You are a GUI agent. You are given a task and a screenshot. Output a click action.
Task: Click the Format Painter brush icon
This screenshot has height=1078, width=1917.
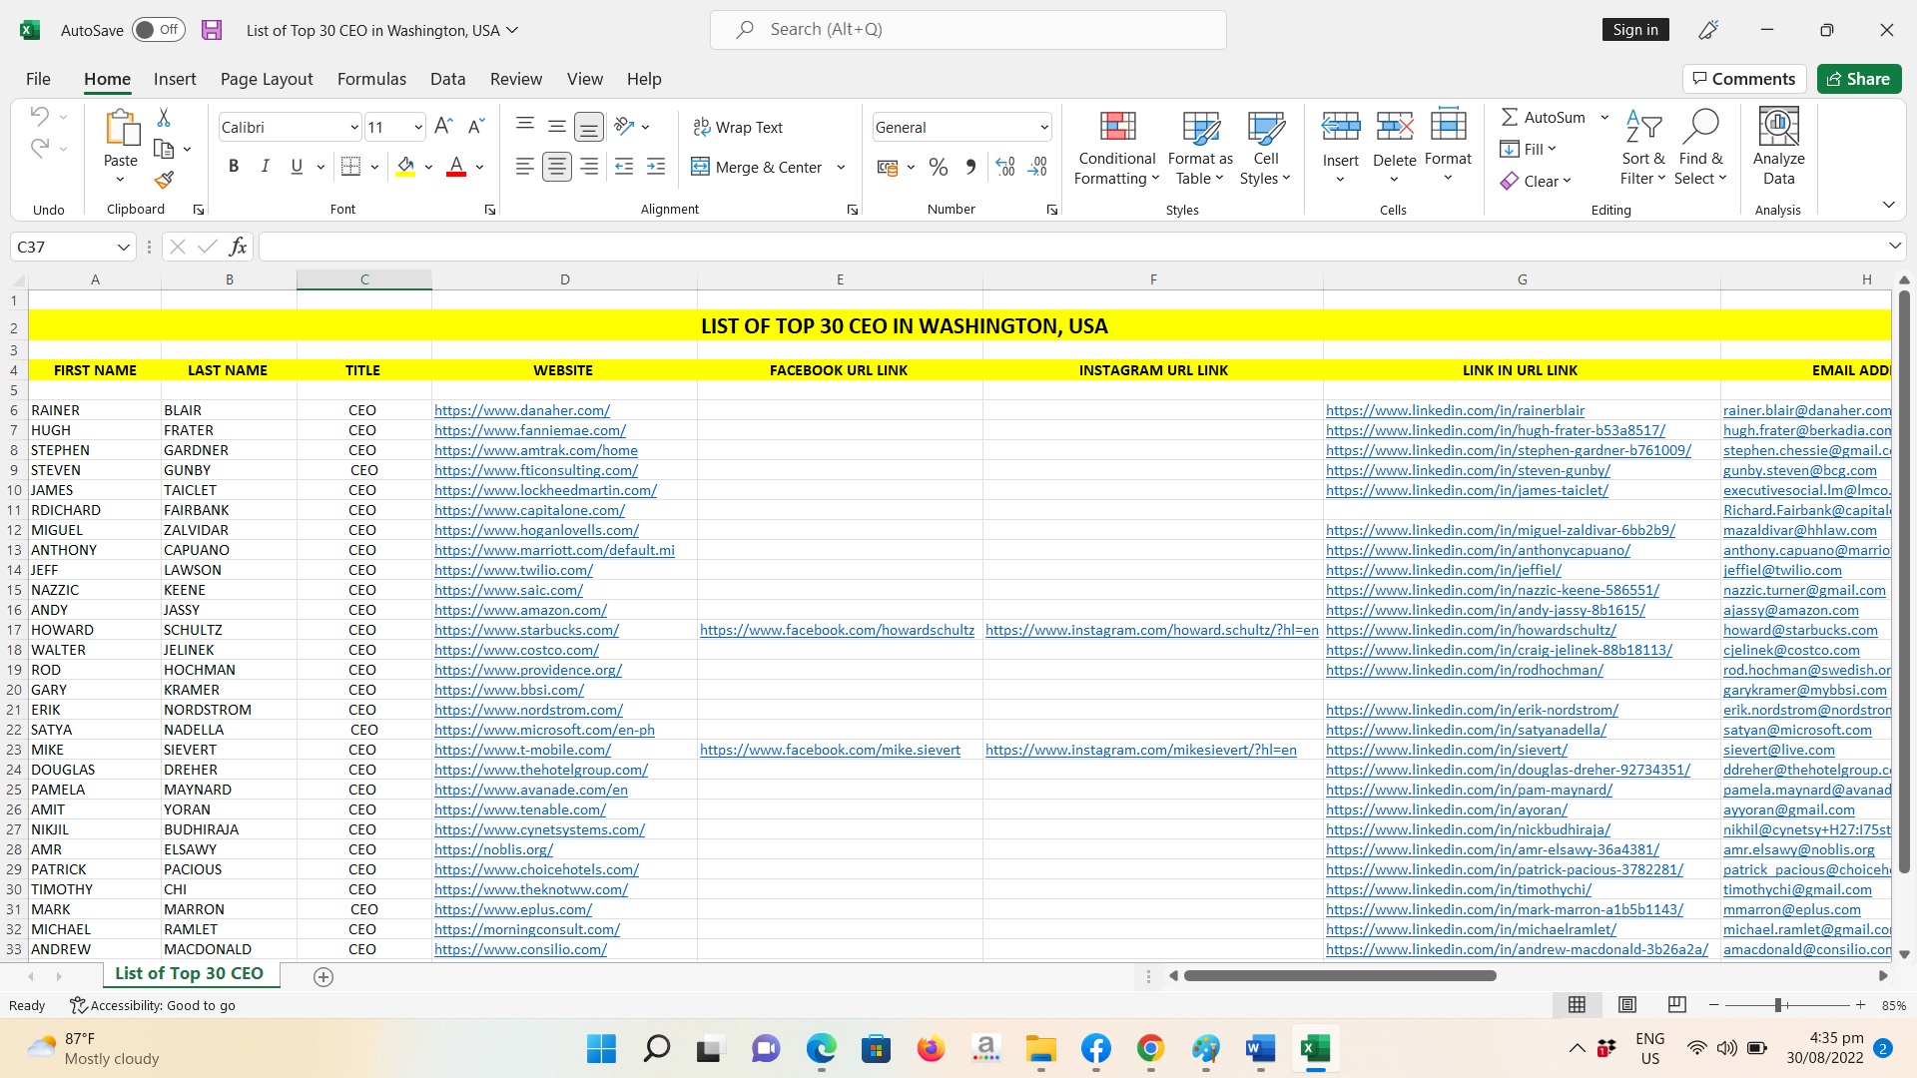(x=164, y=180)
